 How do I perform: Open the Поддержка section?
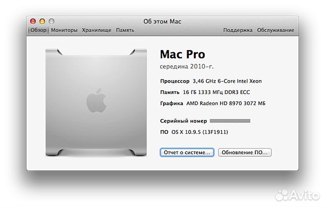[x=238, y=30]
